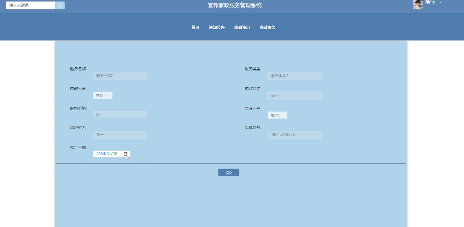Select the day 02 in date field
The image size is (464, 227).
pos(115,154)
